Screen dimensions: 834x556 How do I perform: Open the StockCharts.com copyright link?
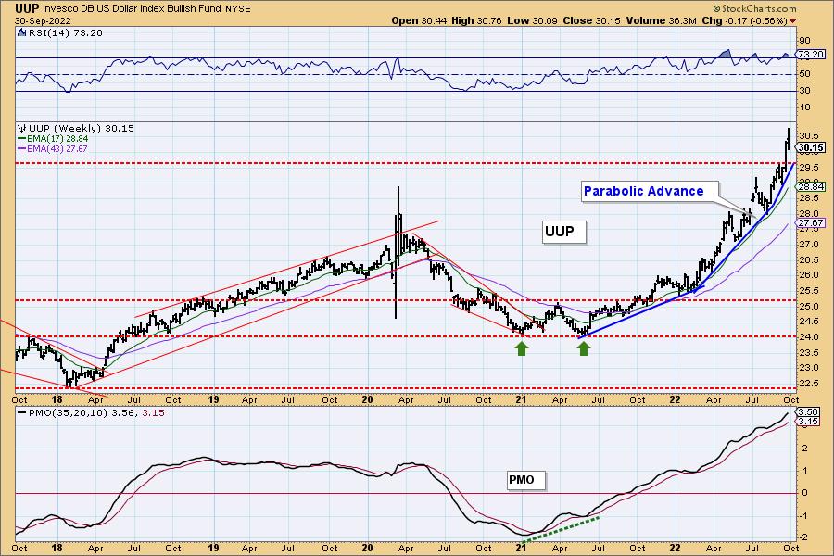tap(754, 8)
